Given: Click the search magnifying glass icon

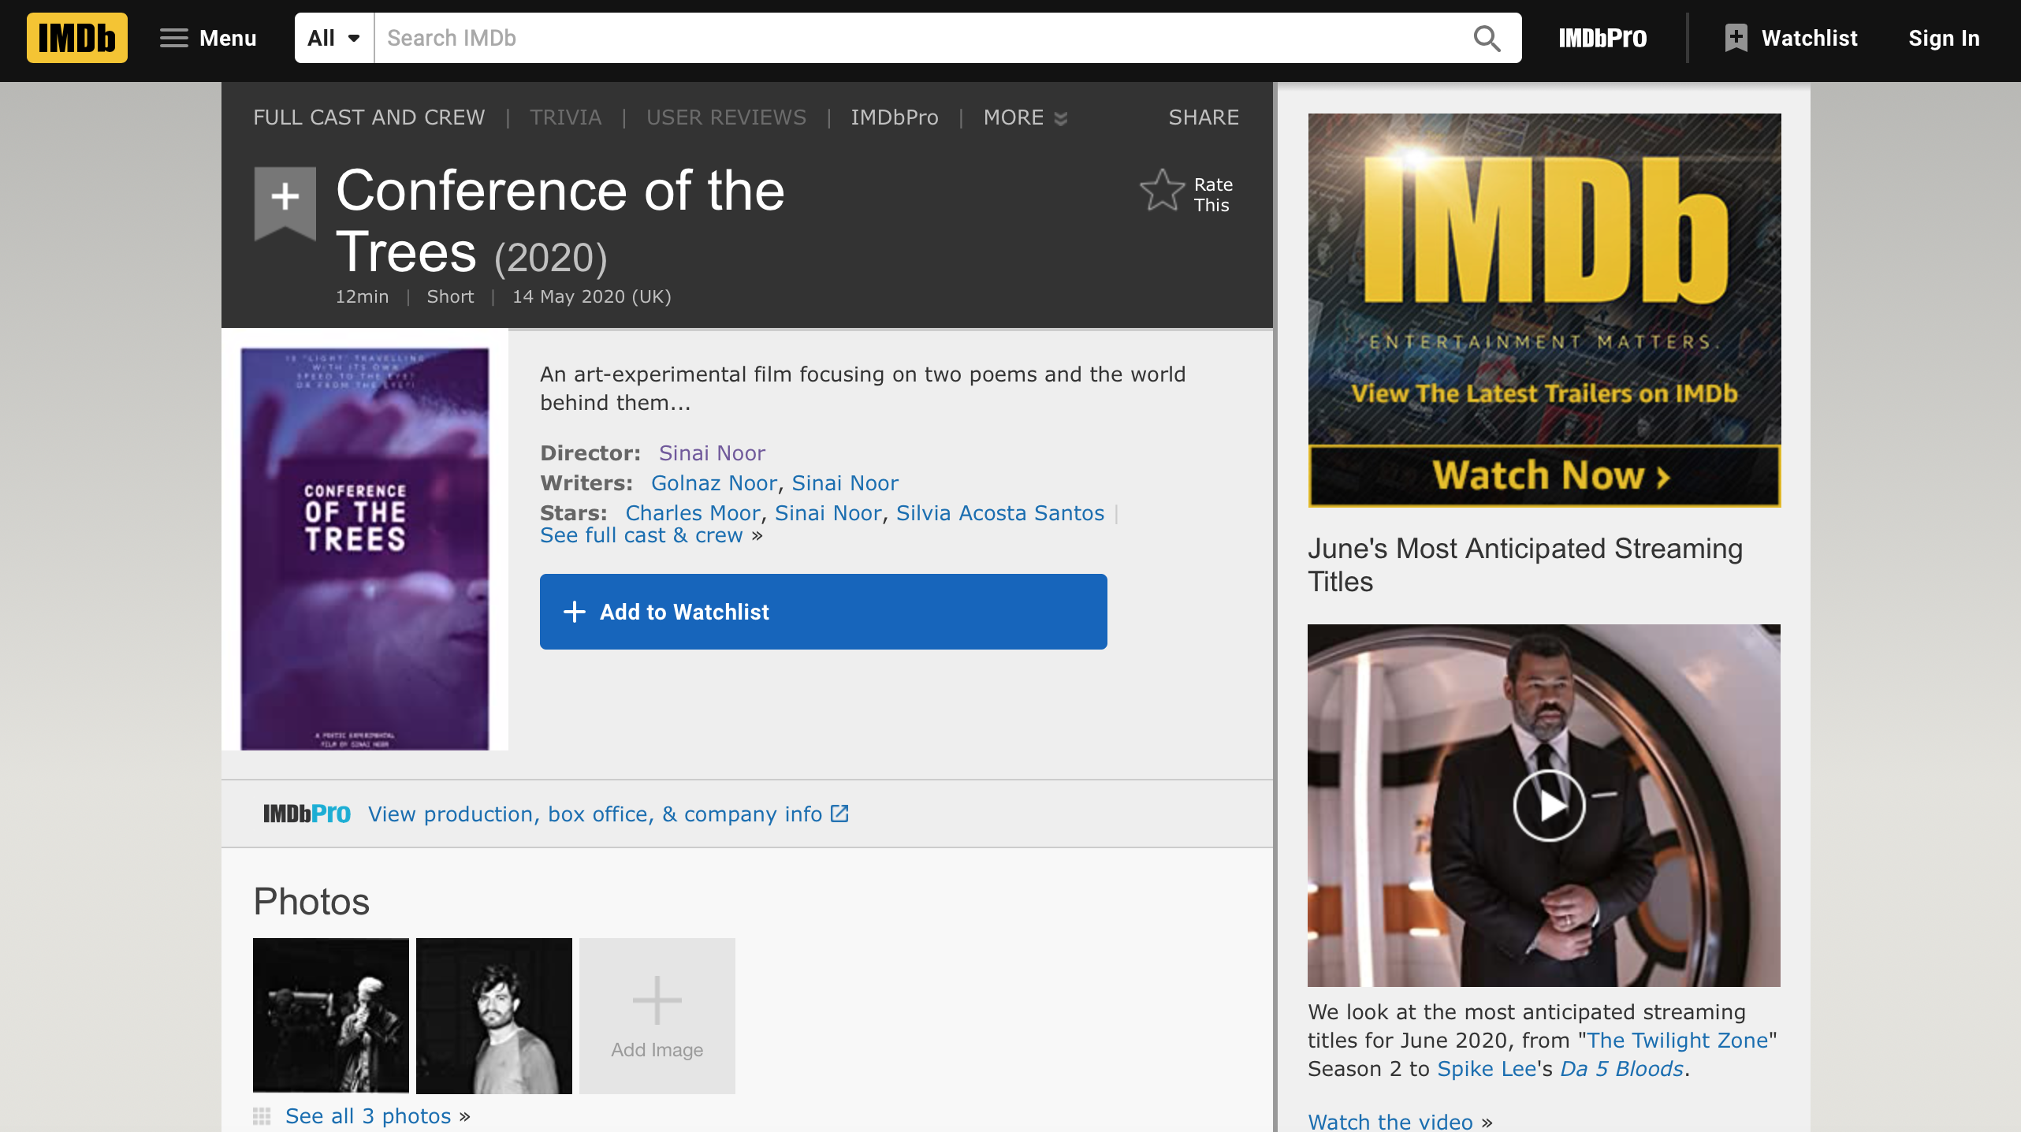Looking at the screenshot, I should (x=1487, y=38).
